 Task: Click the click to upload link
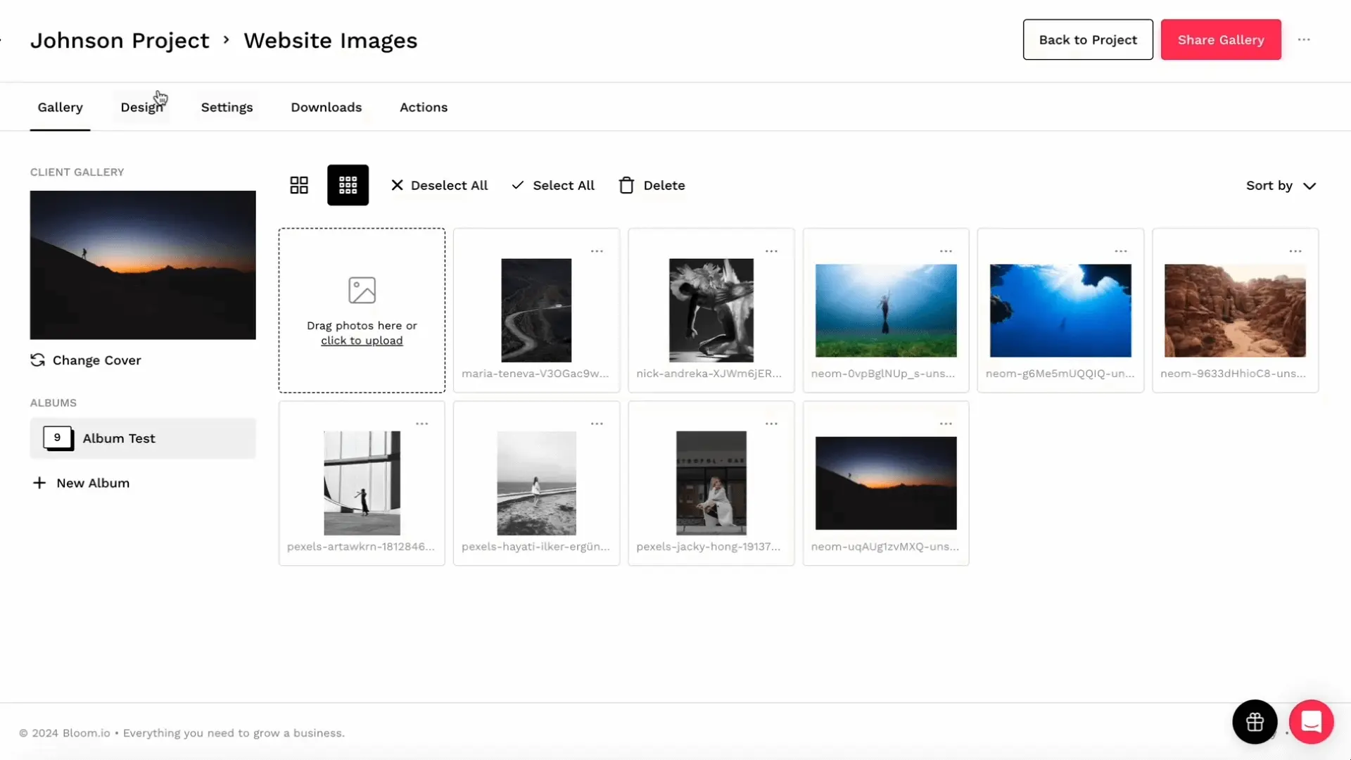361,341
